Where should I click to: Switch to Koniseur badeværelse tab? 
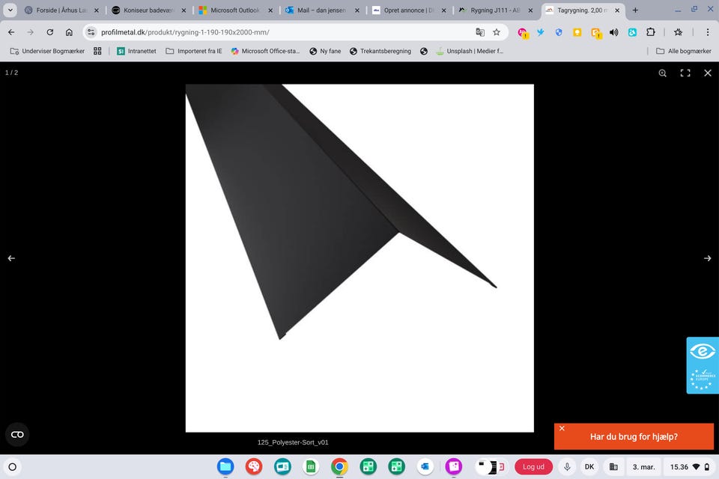[x=149, y=10]
